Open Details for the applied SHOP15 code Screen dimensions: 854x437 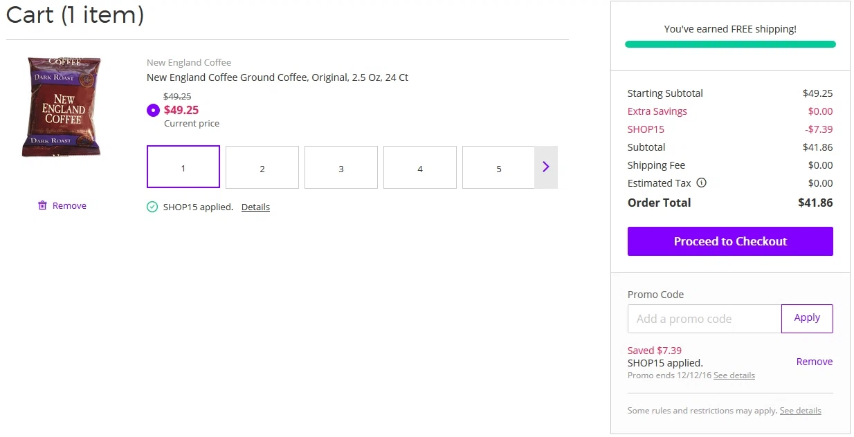click(255, 207)
